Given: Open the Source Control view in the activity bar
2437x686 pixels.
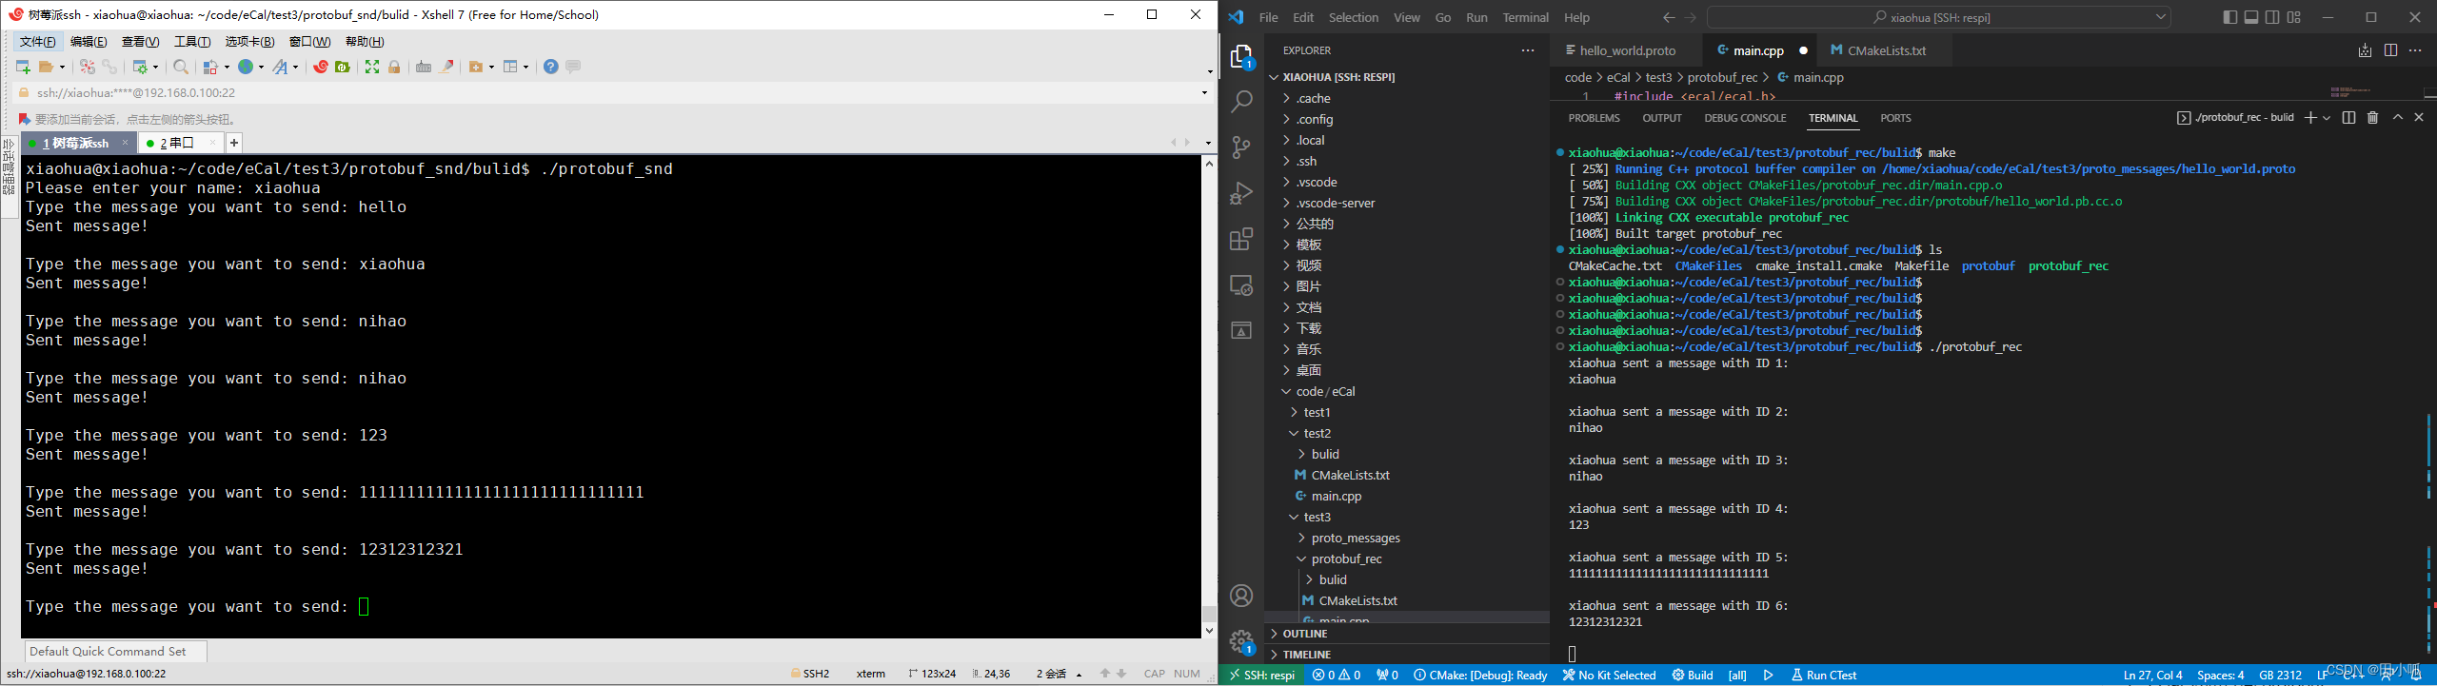Looking at the screenshot, I should click(1241, 147).
